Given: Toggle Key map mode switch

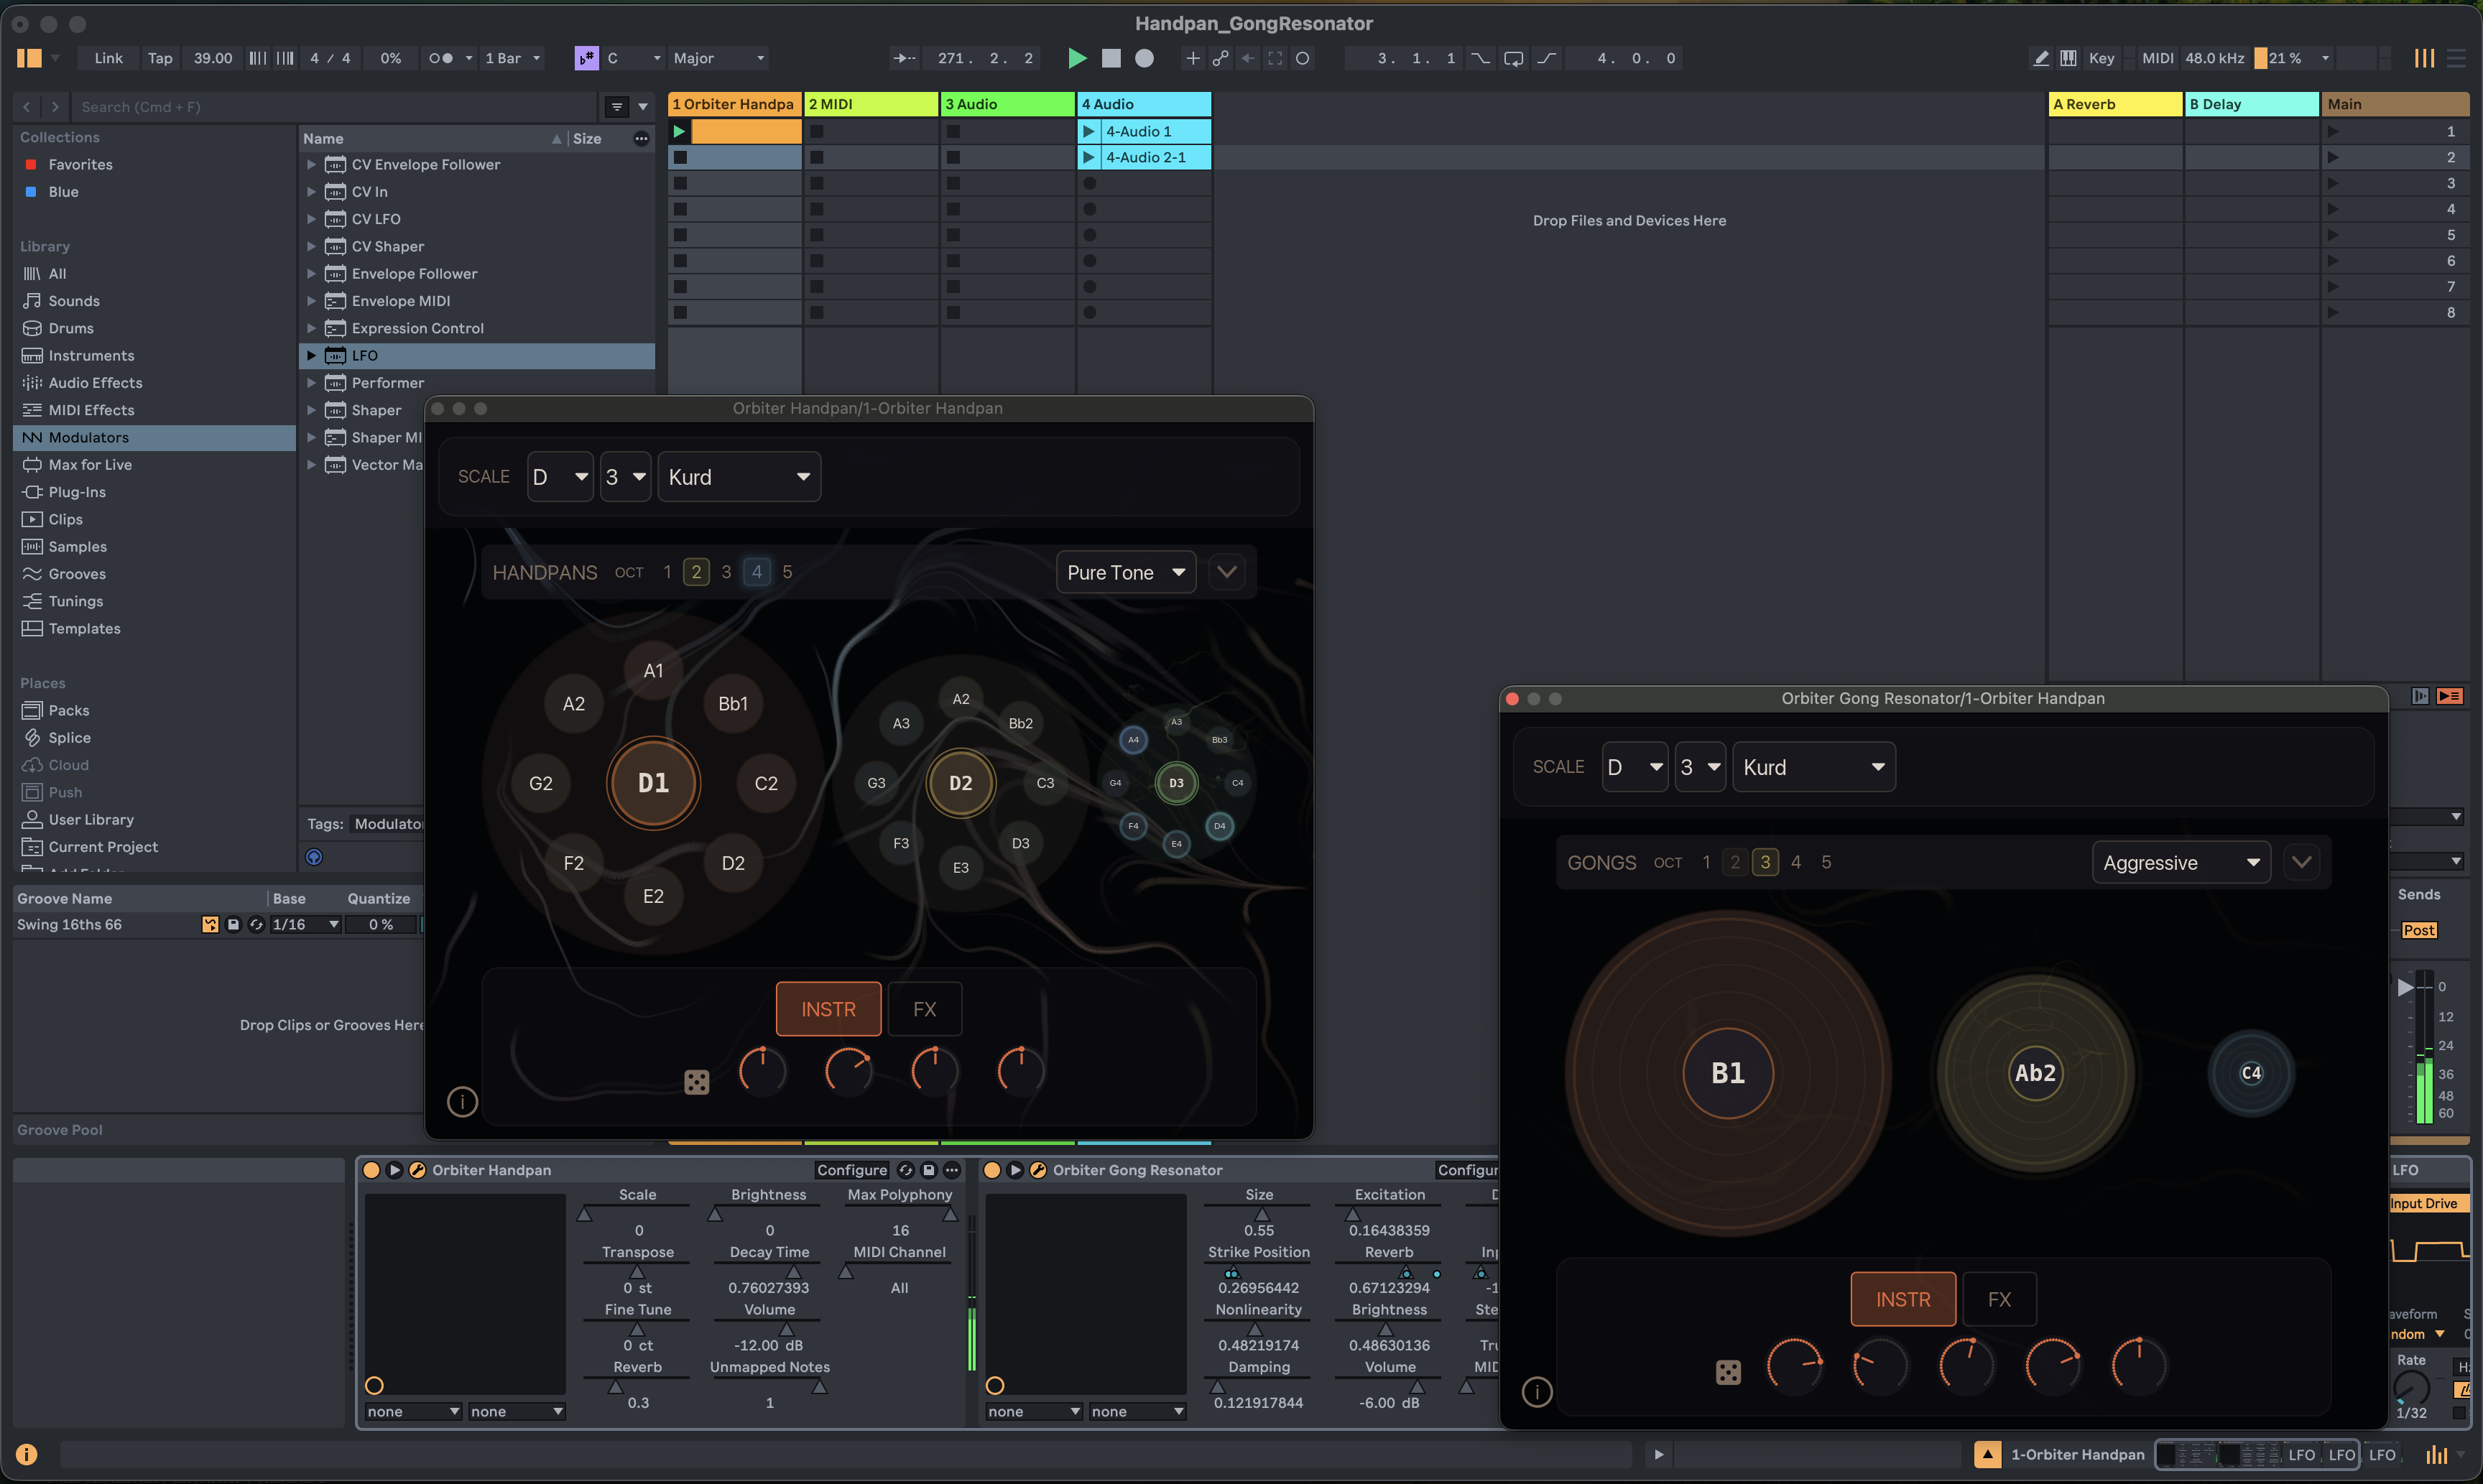Looking at the screenshot, I should point(2101,58).
